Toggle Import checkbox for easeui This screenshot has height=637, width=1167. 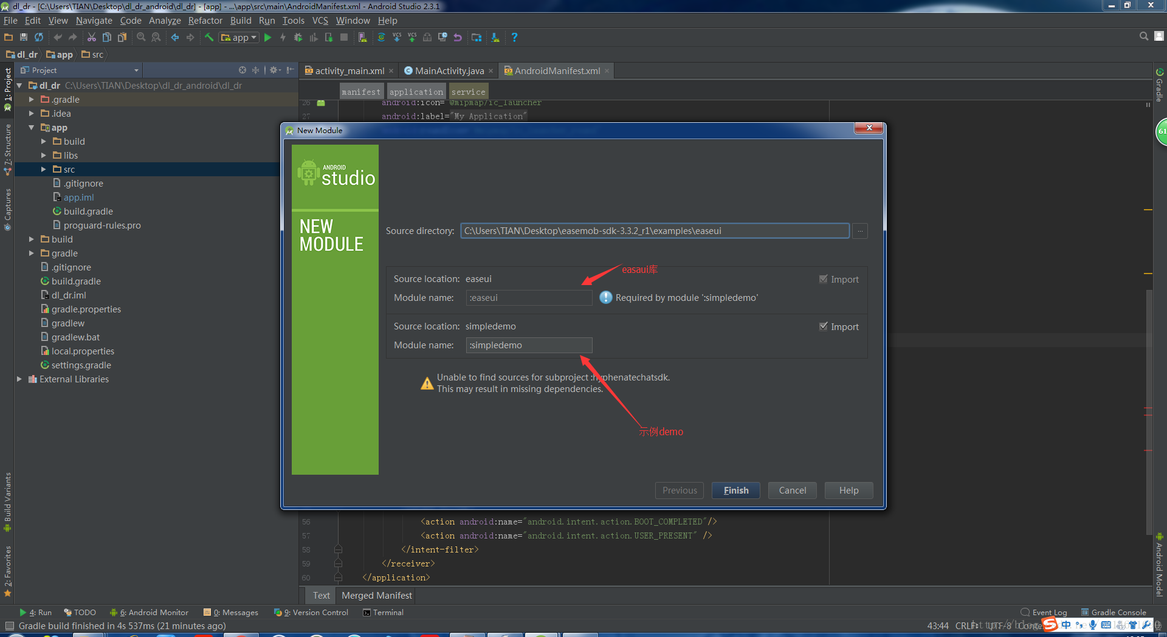click(x=824, y=279)
